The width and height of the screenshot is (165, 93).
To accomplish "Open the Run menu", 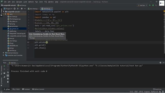I will click(37, 2).
